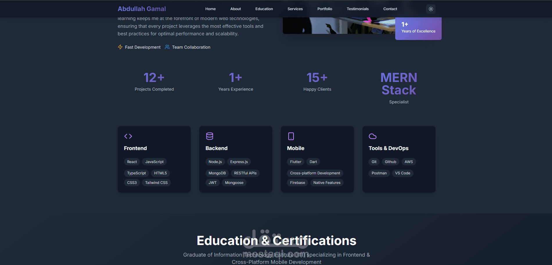The image size is (552, 265).
Task: Click the Team Collaboration people icon
Action: coord(167,47)
